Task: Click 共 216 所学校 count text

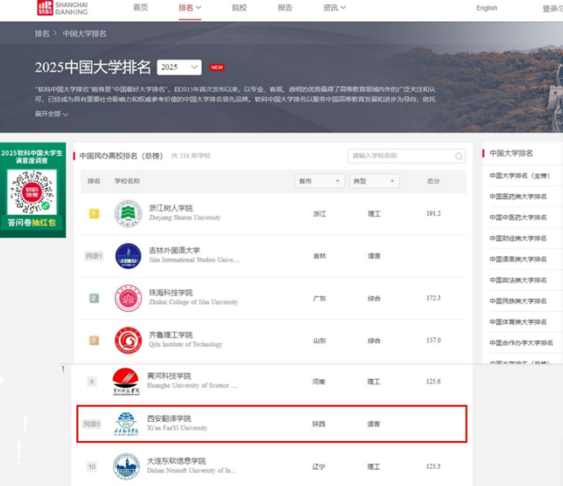Action: (191, 156)
